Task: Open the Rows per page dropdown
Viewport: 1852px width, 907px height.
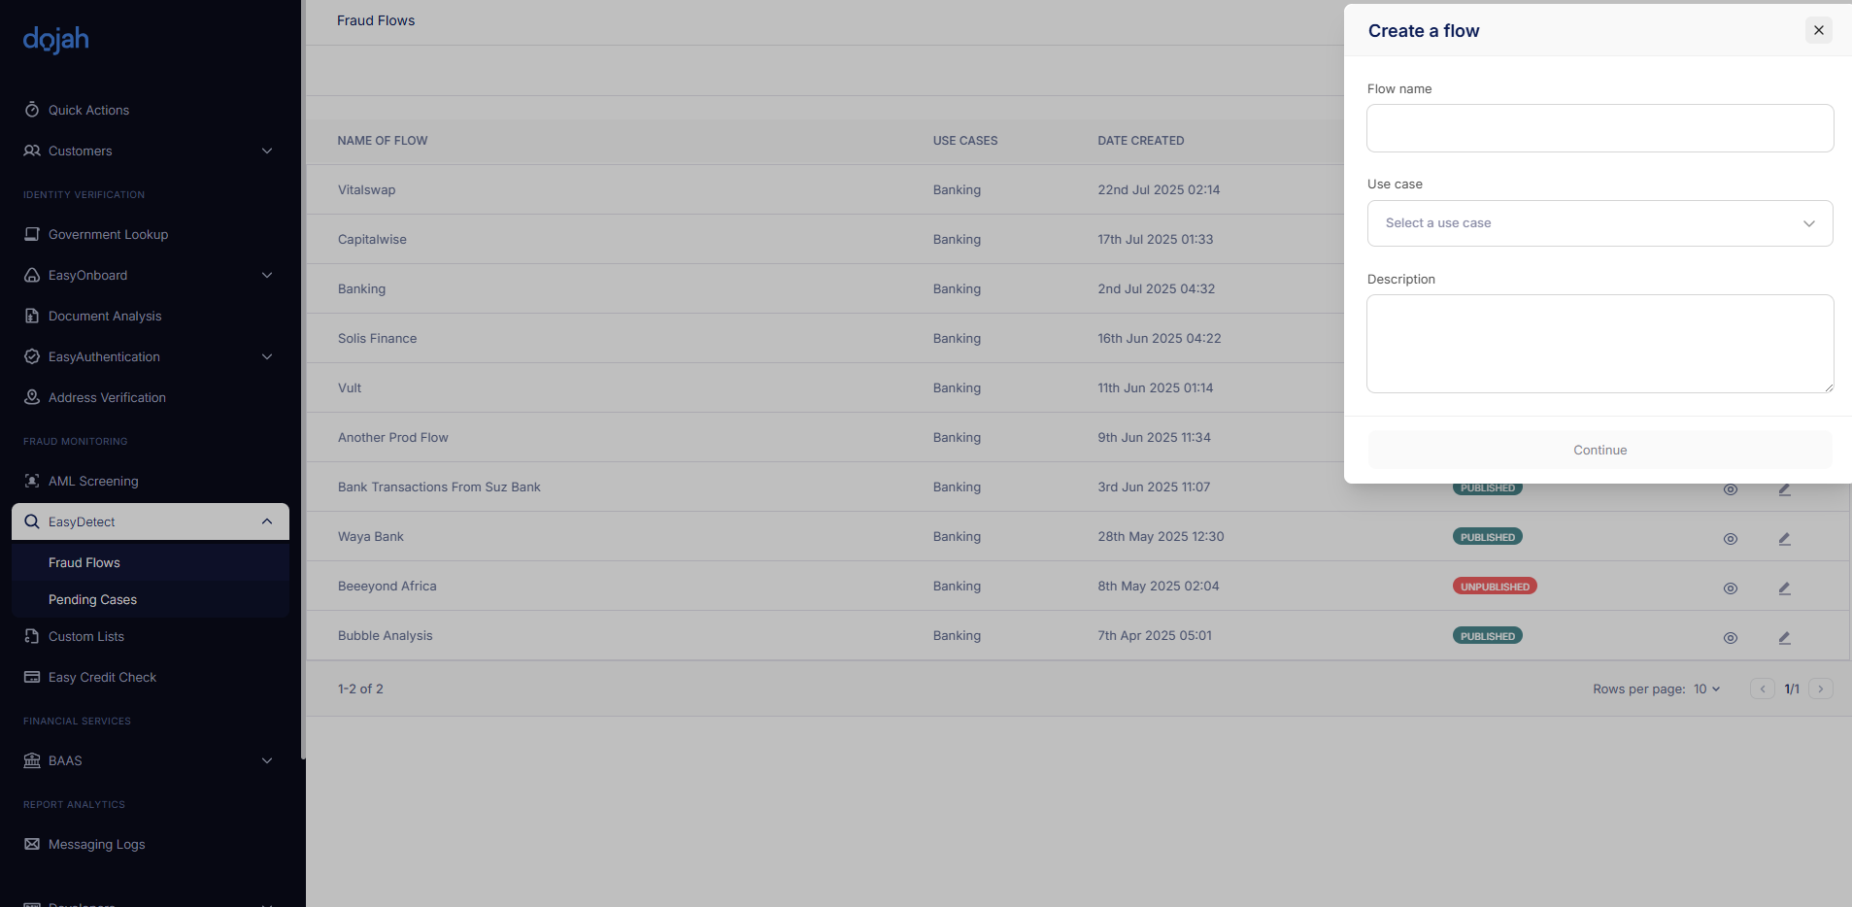Action: click(x=1707, y=689)
